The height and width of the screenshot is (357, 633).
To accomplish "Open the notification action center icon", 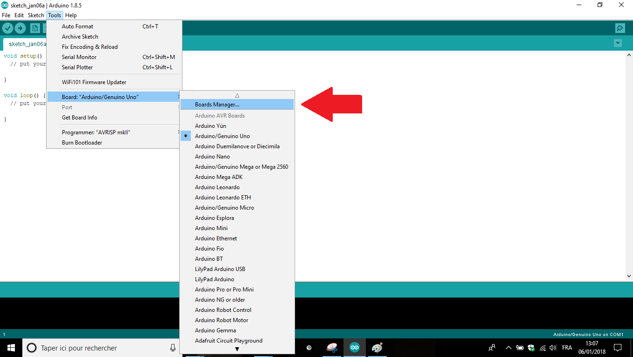I will pos(618,348).
